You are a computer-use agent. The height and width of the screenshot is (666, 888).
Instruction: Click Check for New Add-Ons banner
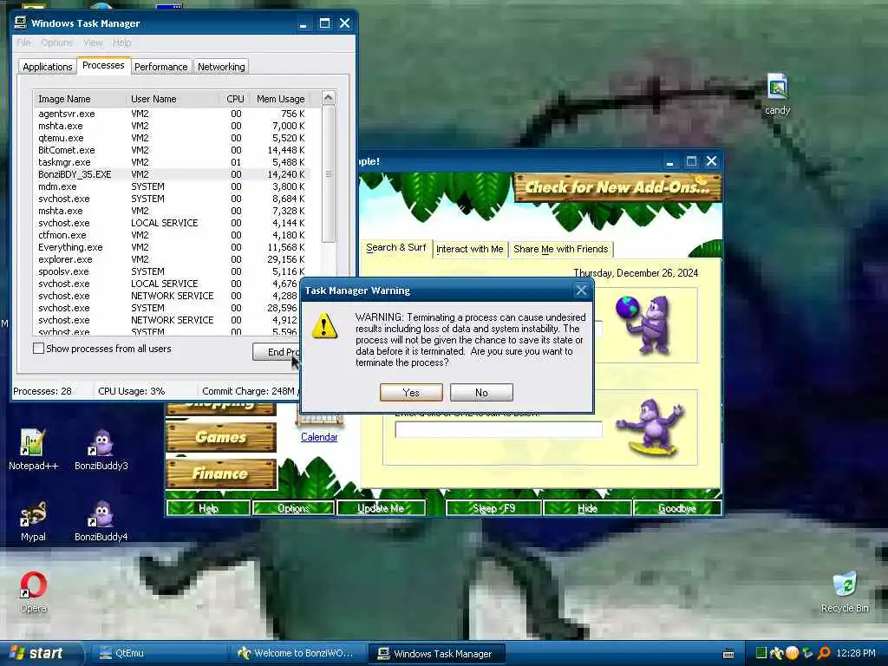pyautogui.click(x=617, y=187)
